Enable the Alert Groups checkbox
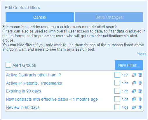 click(x=8, y=65)
